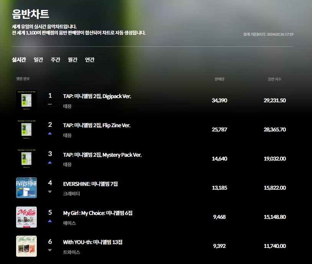Open the EVERSHINE: 미니앨범 7집 title

90,184
